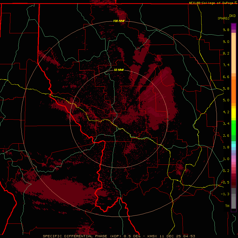
Task: Select the DKD units label above color bar
Action: pos(232,16)
